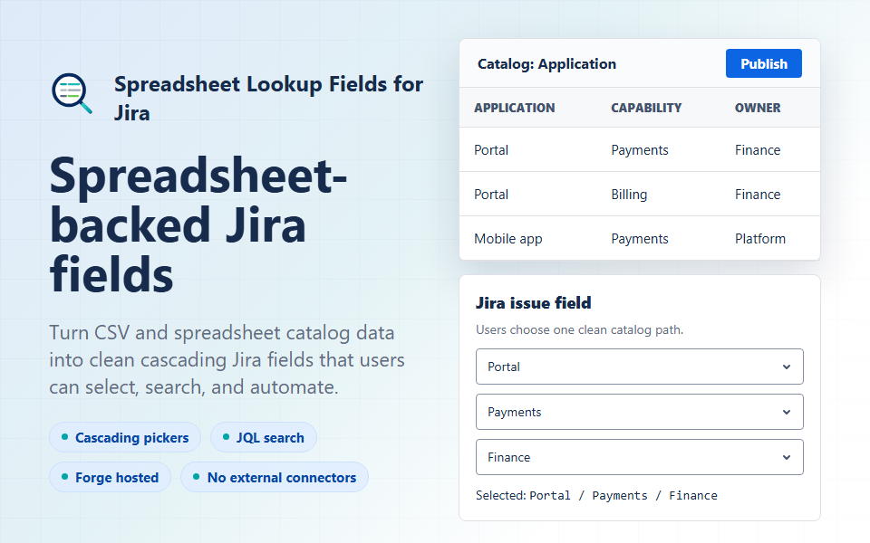The image size is (870, 543).
Task: Select the No external connectors chip
Action: [x=275, y=477]
